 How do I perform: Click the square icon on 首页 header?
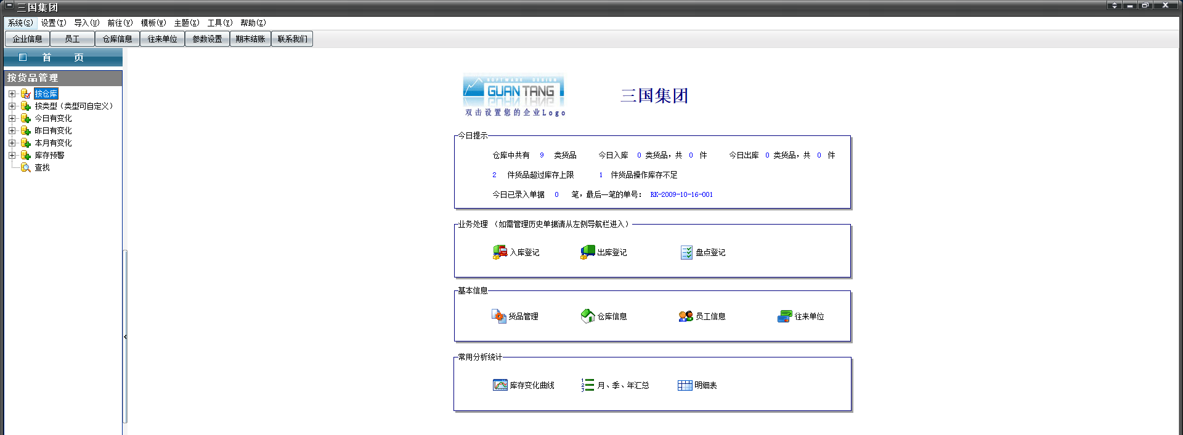[x=23, y=57]
